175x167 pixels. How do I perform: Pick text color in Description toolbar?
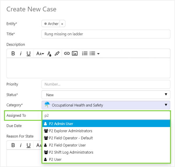pos(49,53)
